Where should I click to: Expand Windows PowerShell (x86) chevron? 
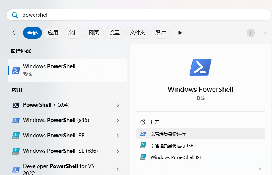point(118,121)
